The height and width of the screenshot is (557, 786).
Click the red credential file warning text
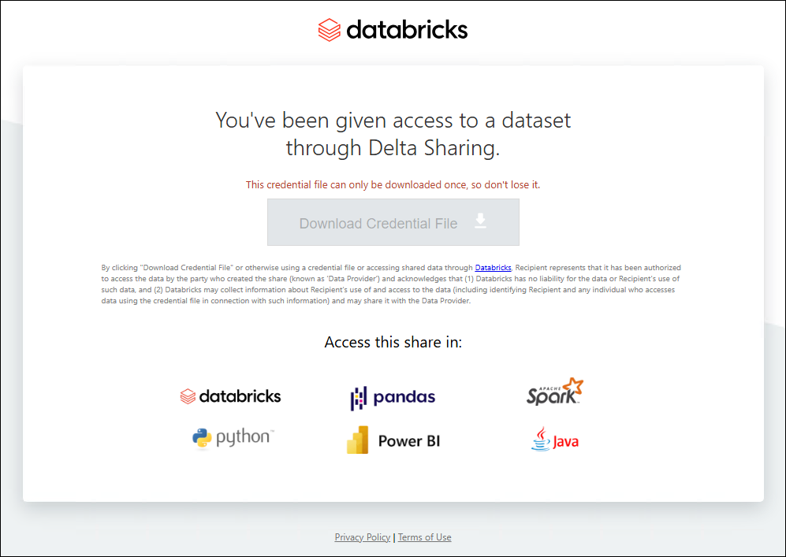pos(393,184)
